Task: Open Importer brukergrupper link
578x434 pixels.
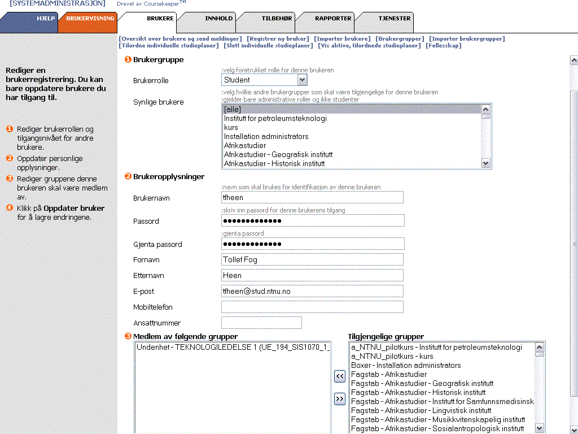Action: [467, 39]
